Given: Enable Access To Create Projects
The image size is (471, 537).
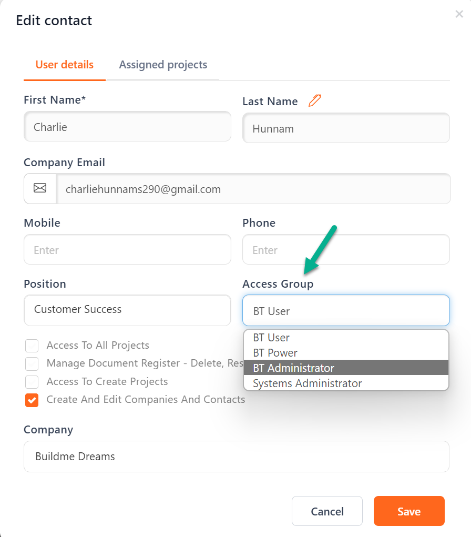Looking at the screenshot, I should (32, 382).
